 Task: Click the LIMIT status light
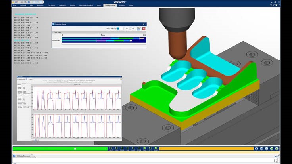pos(111,149)
